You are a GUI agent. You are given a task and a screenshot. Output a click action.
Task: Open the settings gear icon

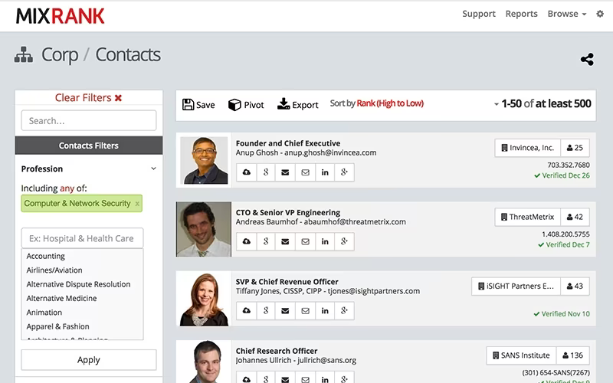(x=600, y=14)
